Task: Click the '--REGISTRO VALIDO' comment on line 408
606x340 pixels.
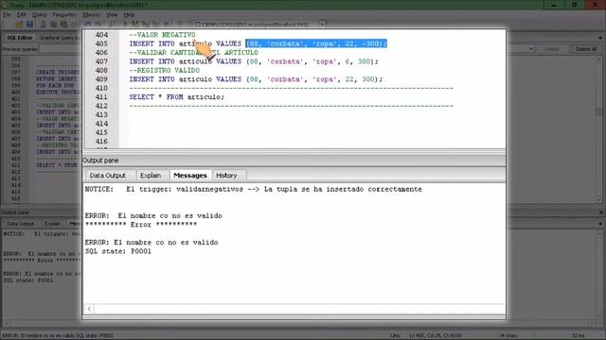Action: (164, 71)
